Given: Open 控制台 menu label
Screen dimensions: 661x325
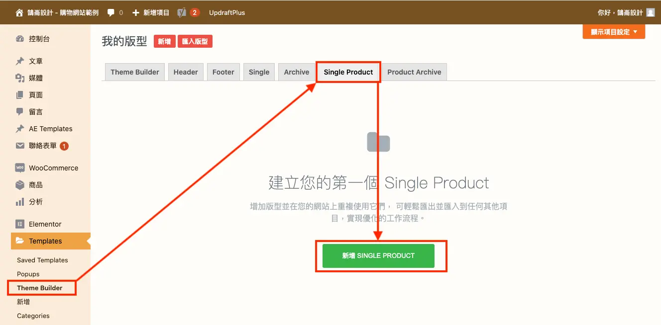Looking at the screenshot, I should click(x=39, y=39).
